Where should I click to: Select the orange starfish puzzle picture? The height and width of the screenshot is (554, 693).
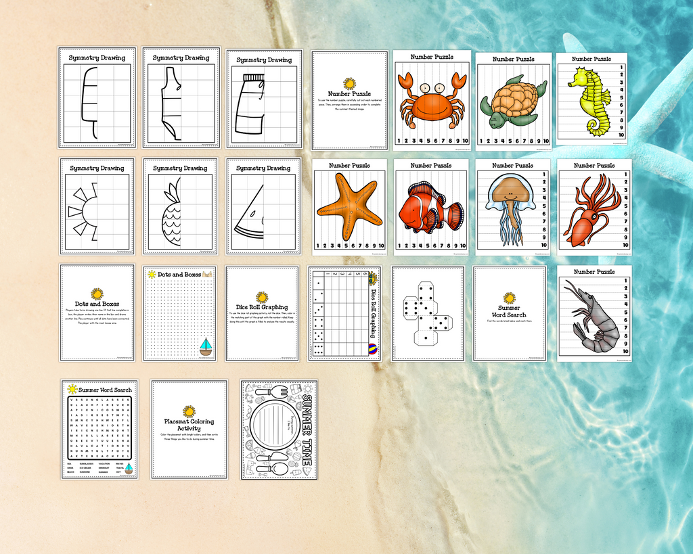349,206
